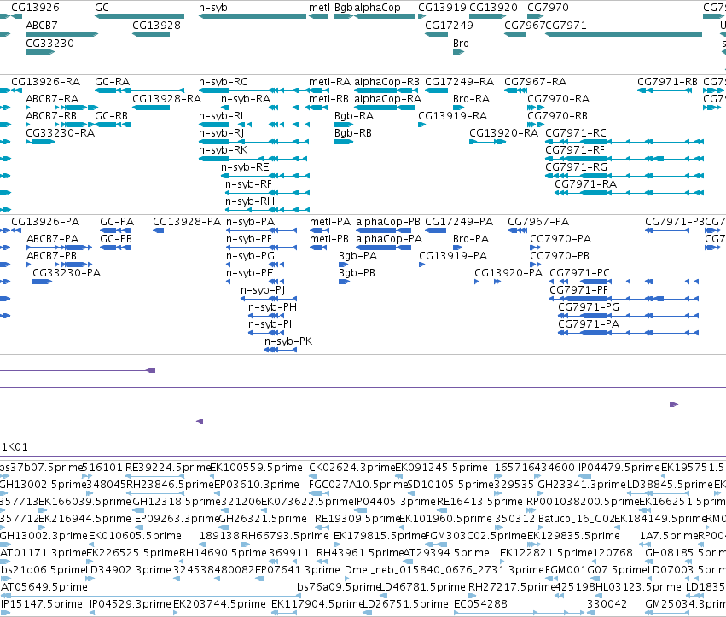The height and width of the screenshot is (617, 726).
Task: Click the CG13928-PA protein label
Action: (187, 222)
